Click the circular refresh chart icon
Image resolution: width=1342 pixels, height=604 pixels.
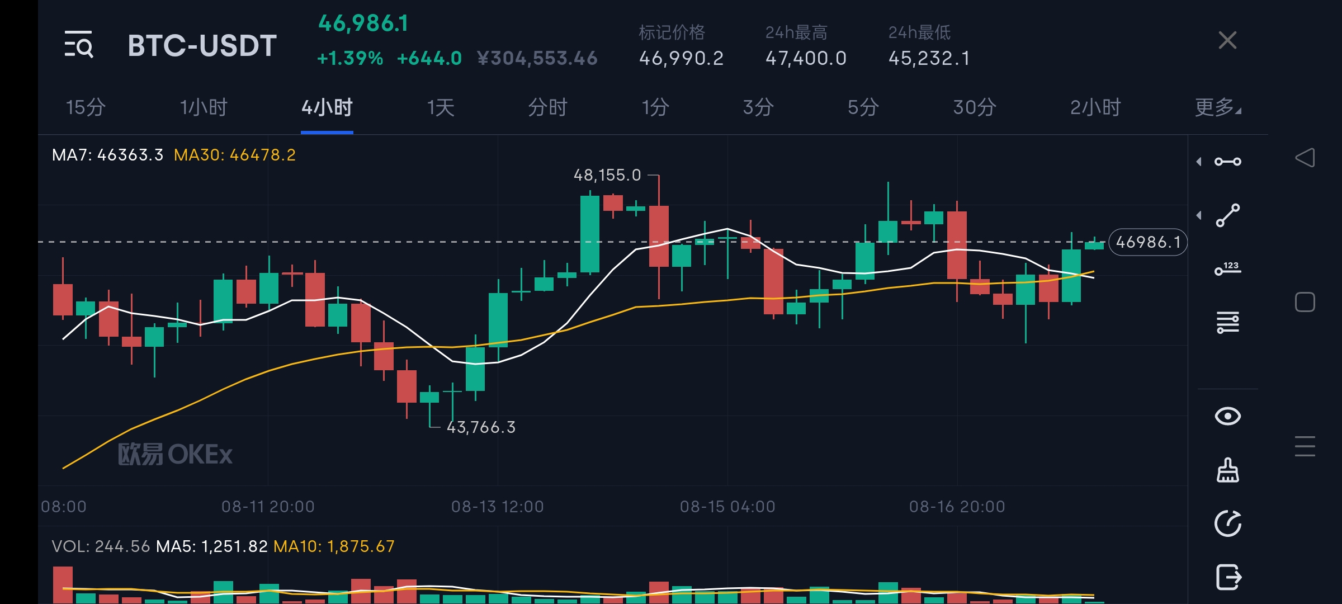point(1228,523)
